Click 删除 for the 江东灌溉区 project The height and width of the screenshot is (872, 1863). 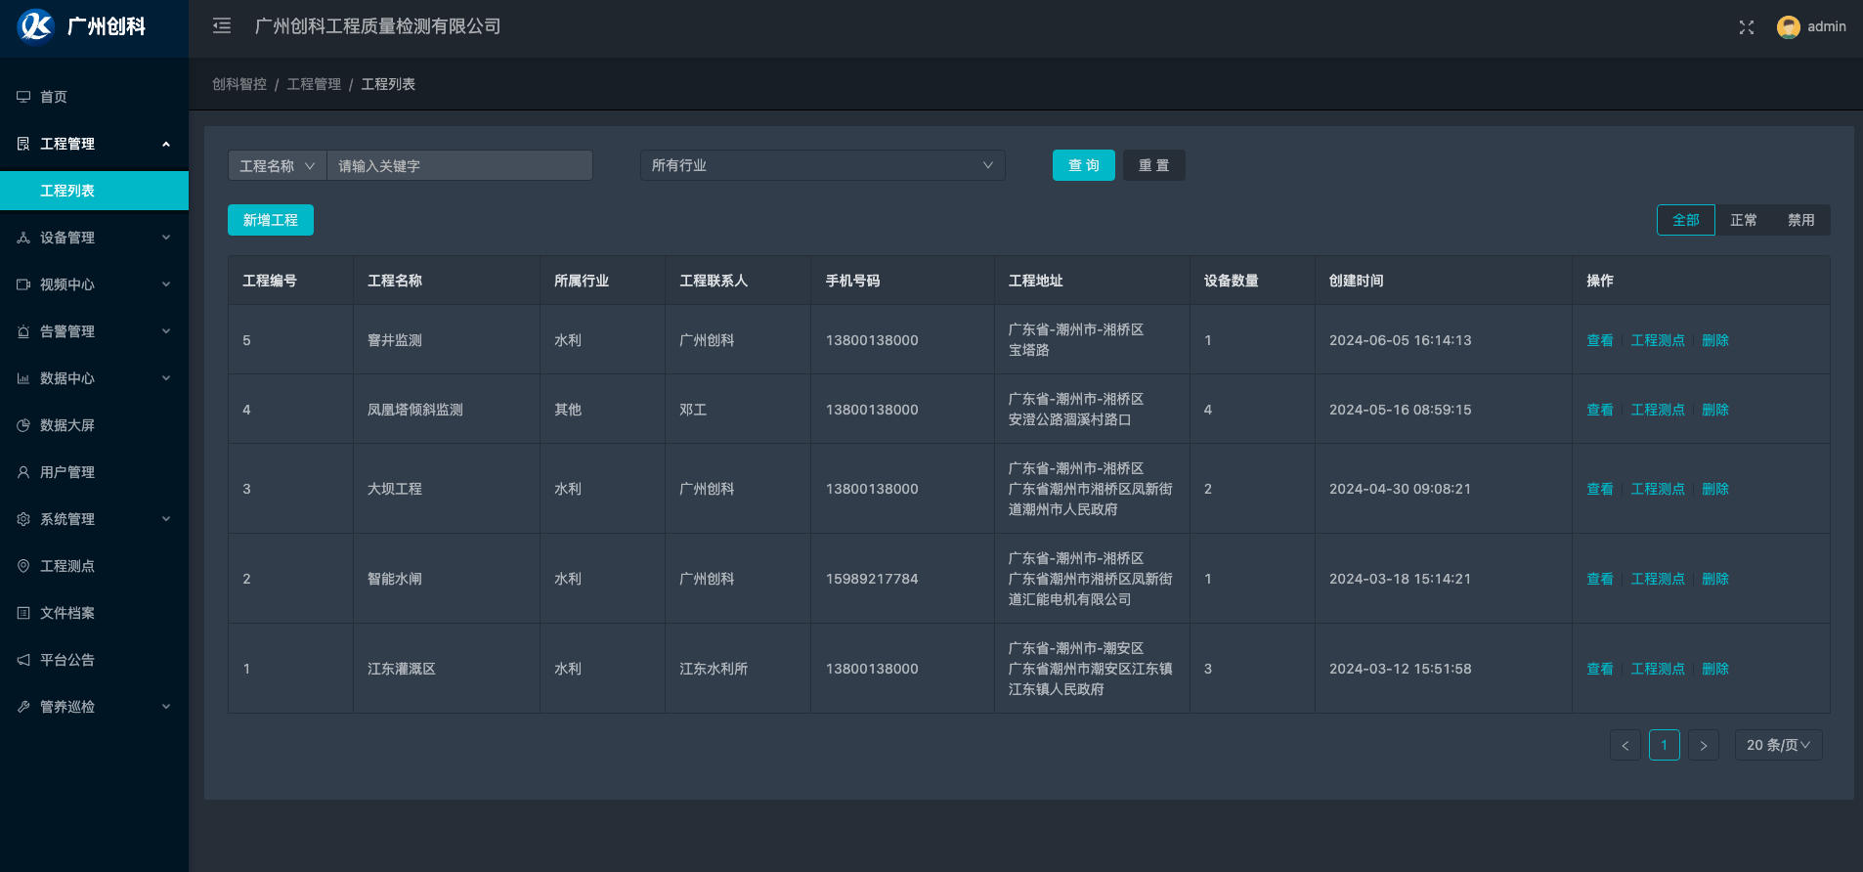point(1714,669)
